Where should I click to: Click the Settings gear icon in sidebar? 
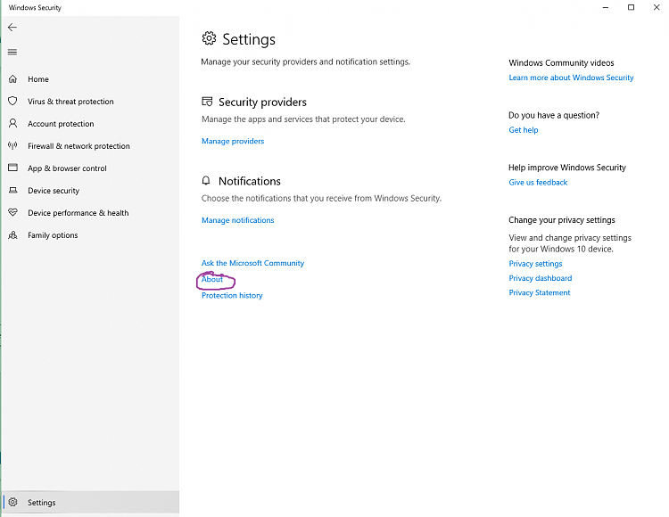[x=12, y=502]
